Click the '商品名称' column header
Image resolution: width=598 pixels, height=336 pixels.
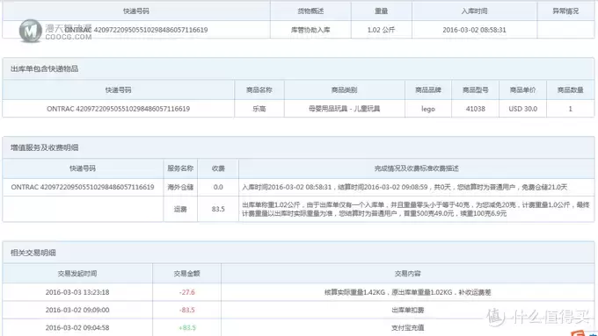259,89
